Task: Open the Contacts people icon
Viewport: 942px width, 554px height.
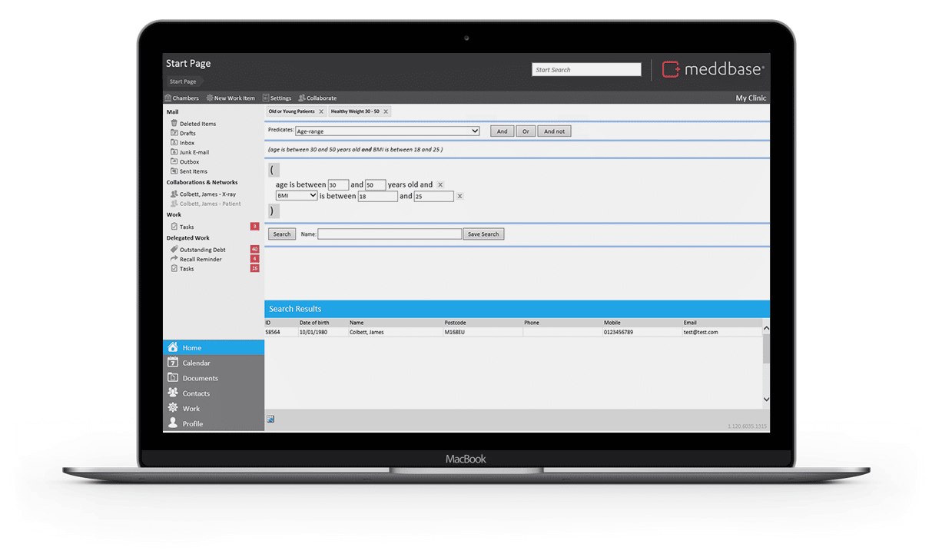Action: click(173, 393)
